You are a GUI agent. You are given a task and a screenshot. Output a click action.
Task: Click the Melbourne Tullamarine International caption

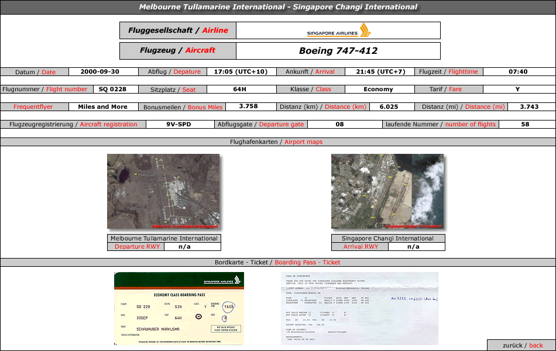[164, 238]
